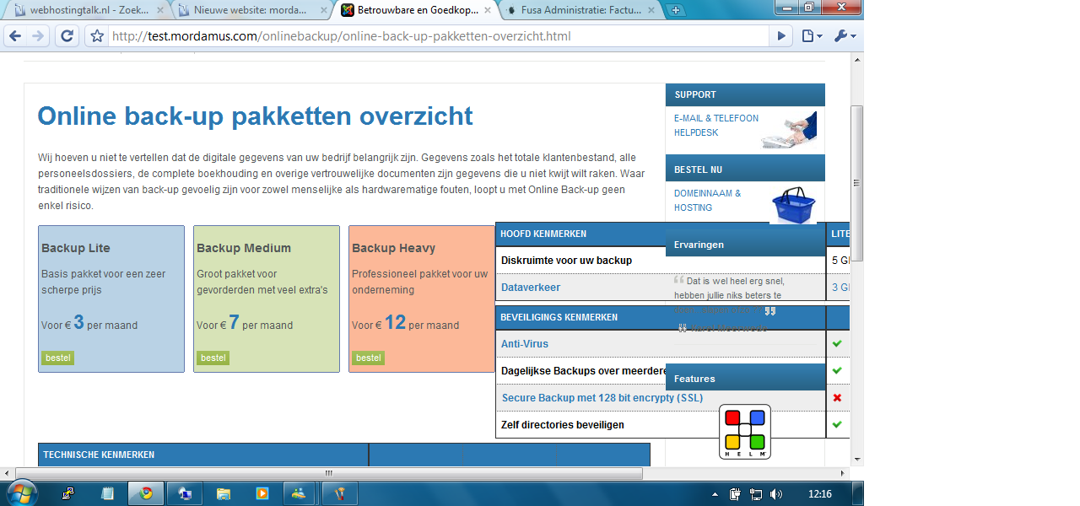The image size is (1080, 506).
Task: Click the blue shopping basket icon
Action: (793, 204)
